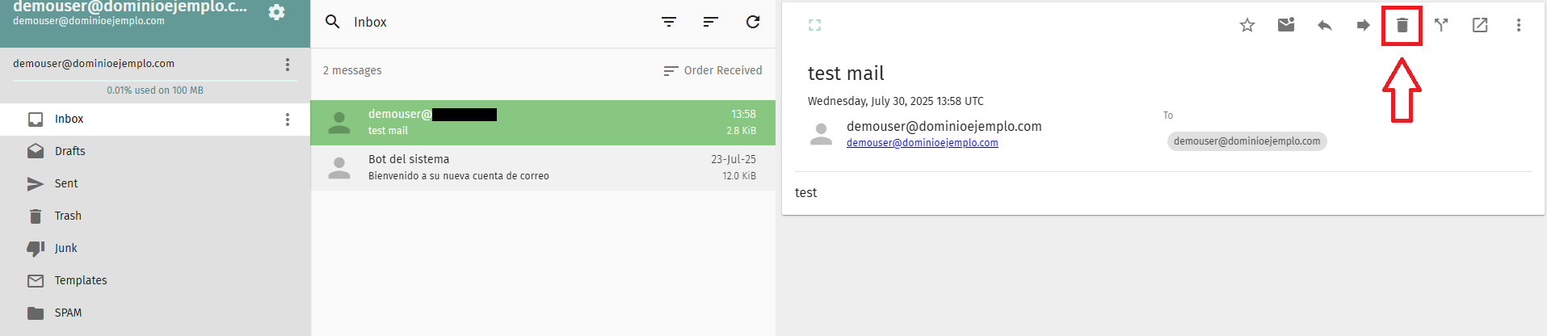Forward the test mail message
This screenshot has height=336, width=1547.
coord(1364,25)
